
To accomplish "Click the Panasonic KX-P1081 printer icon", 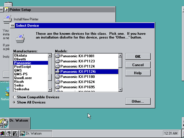I will click(x=57, y=56).
